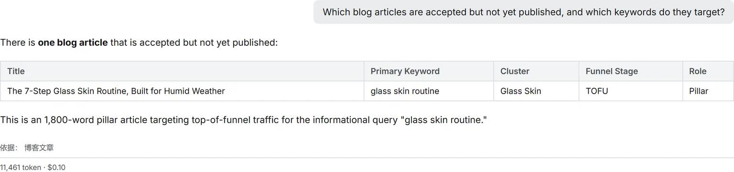Click the Cluster column header

coord(536,71)
